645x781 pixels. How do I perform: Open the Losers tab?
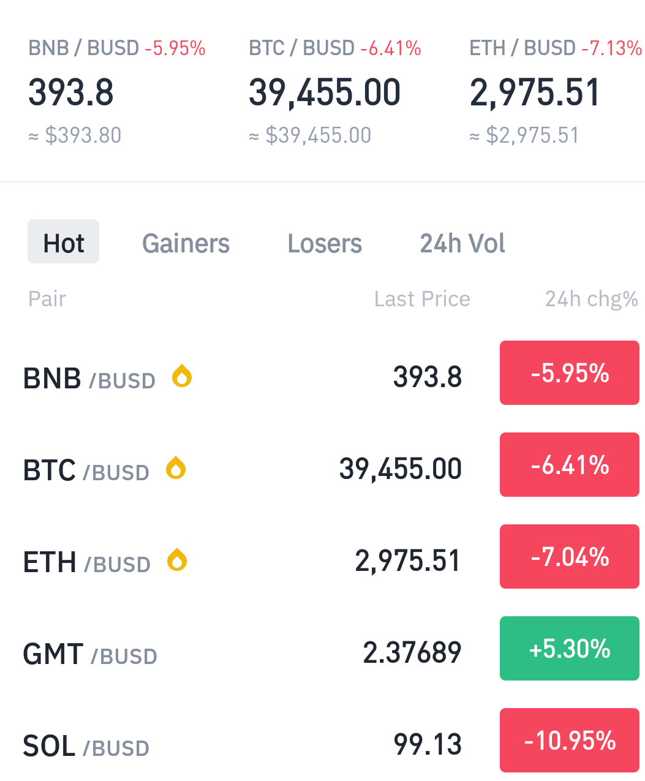pyautogui.click(x=325, y=243)
